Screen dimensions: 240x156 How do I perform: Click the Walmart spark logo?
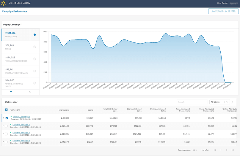4,4
